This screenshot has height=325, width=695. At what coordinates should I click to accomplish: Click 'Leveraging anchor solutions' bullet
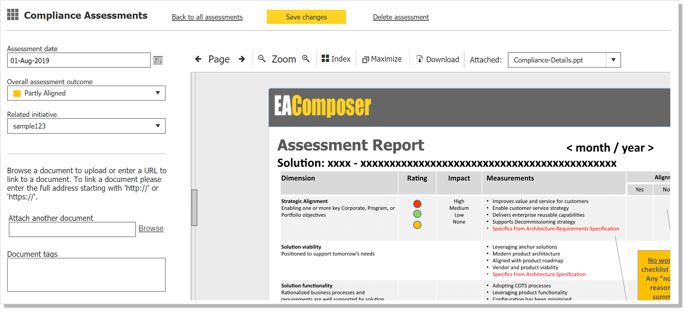[524, 247]
